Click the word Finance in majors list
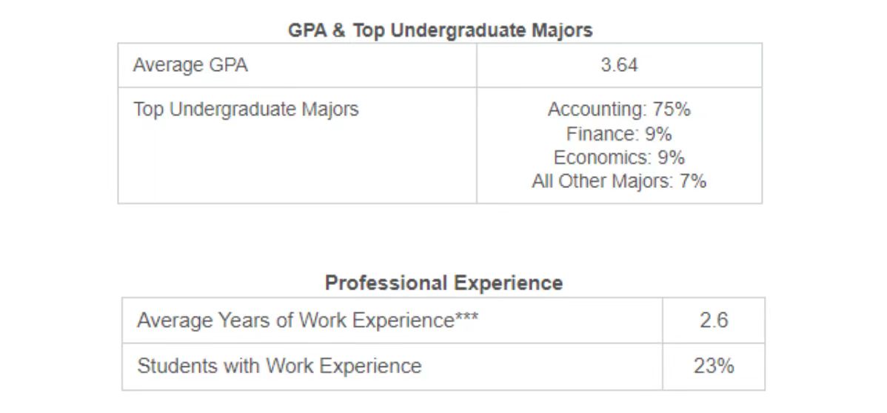The height and width of the screenshot is (413, 887). click(x=600, y=134)
